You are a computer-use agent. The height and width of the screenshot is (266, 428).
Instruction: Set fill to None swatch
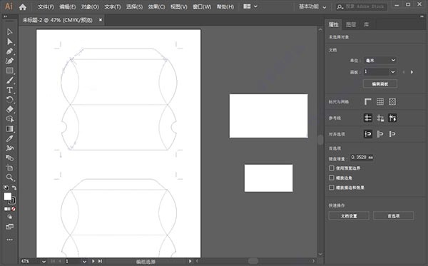pos(14,209)
